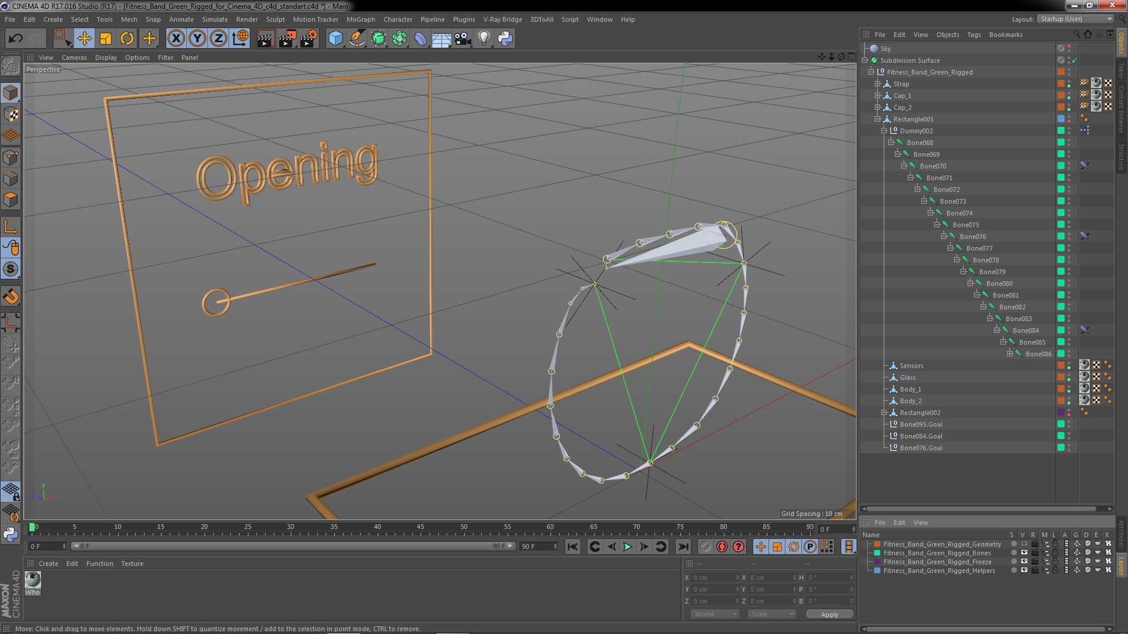The height and width of the screenshot is (634, 1128).
Task: Play the animation forward
Action: click(x=627, y=547)
